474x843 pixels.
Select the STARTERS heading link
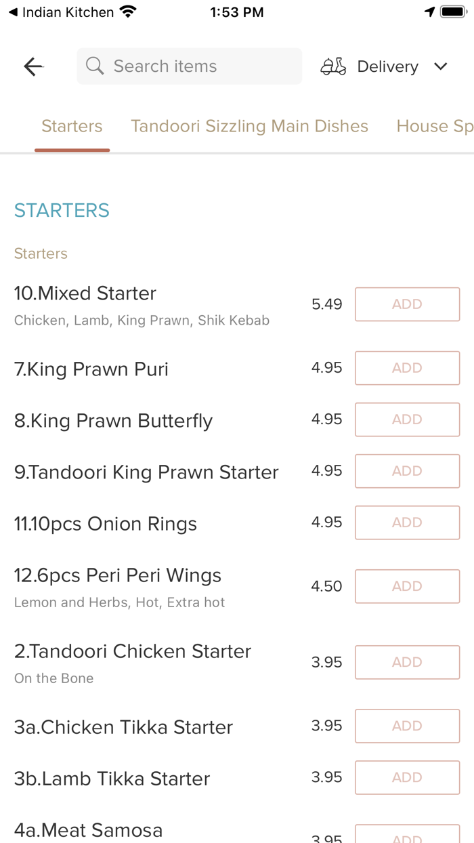pos(62,211)
